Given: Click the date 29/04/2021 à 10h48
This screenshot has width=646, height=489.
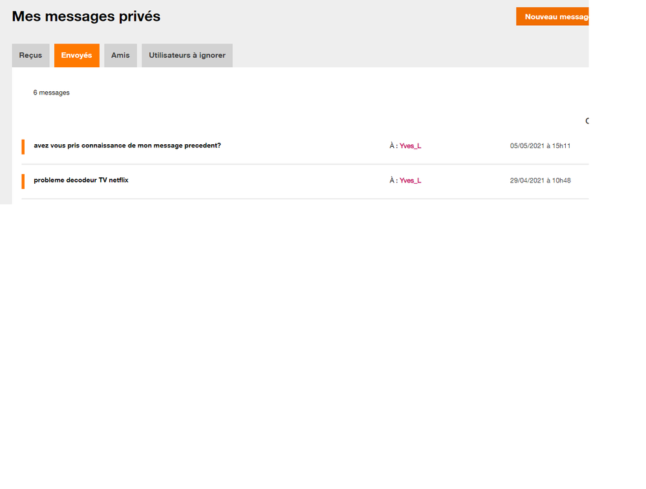Looking at the screenshot, I should point(540,181).
